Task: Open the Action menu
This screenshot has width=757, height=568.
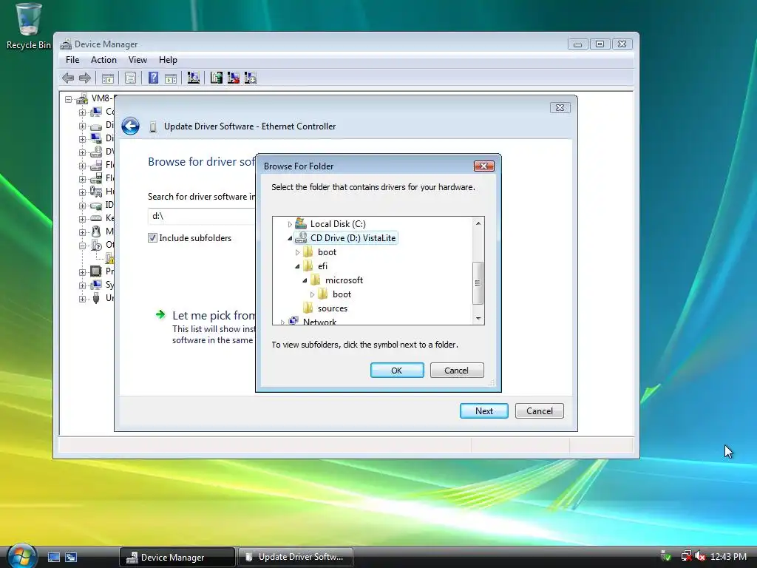Action: pyautogui.click(x=103, y=60)
